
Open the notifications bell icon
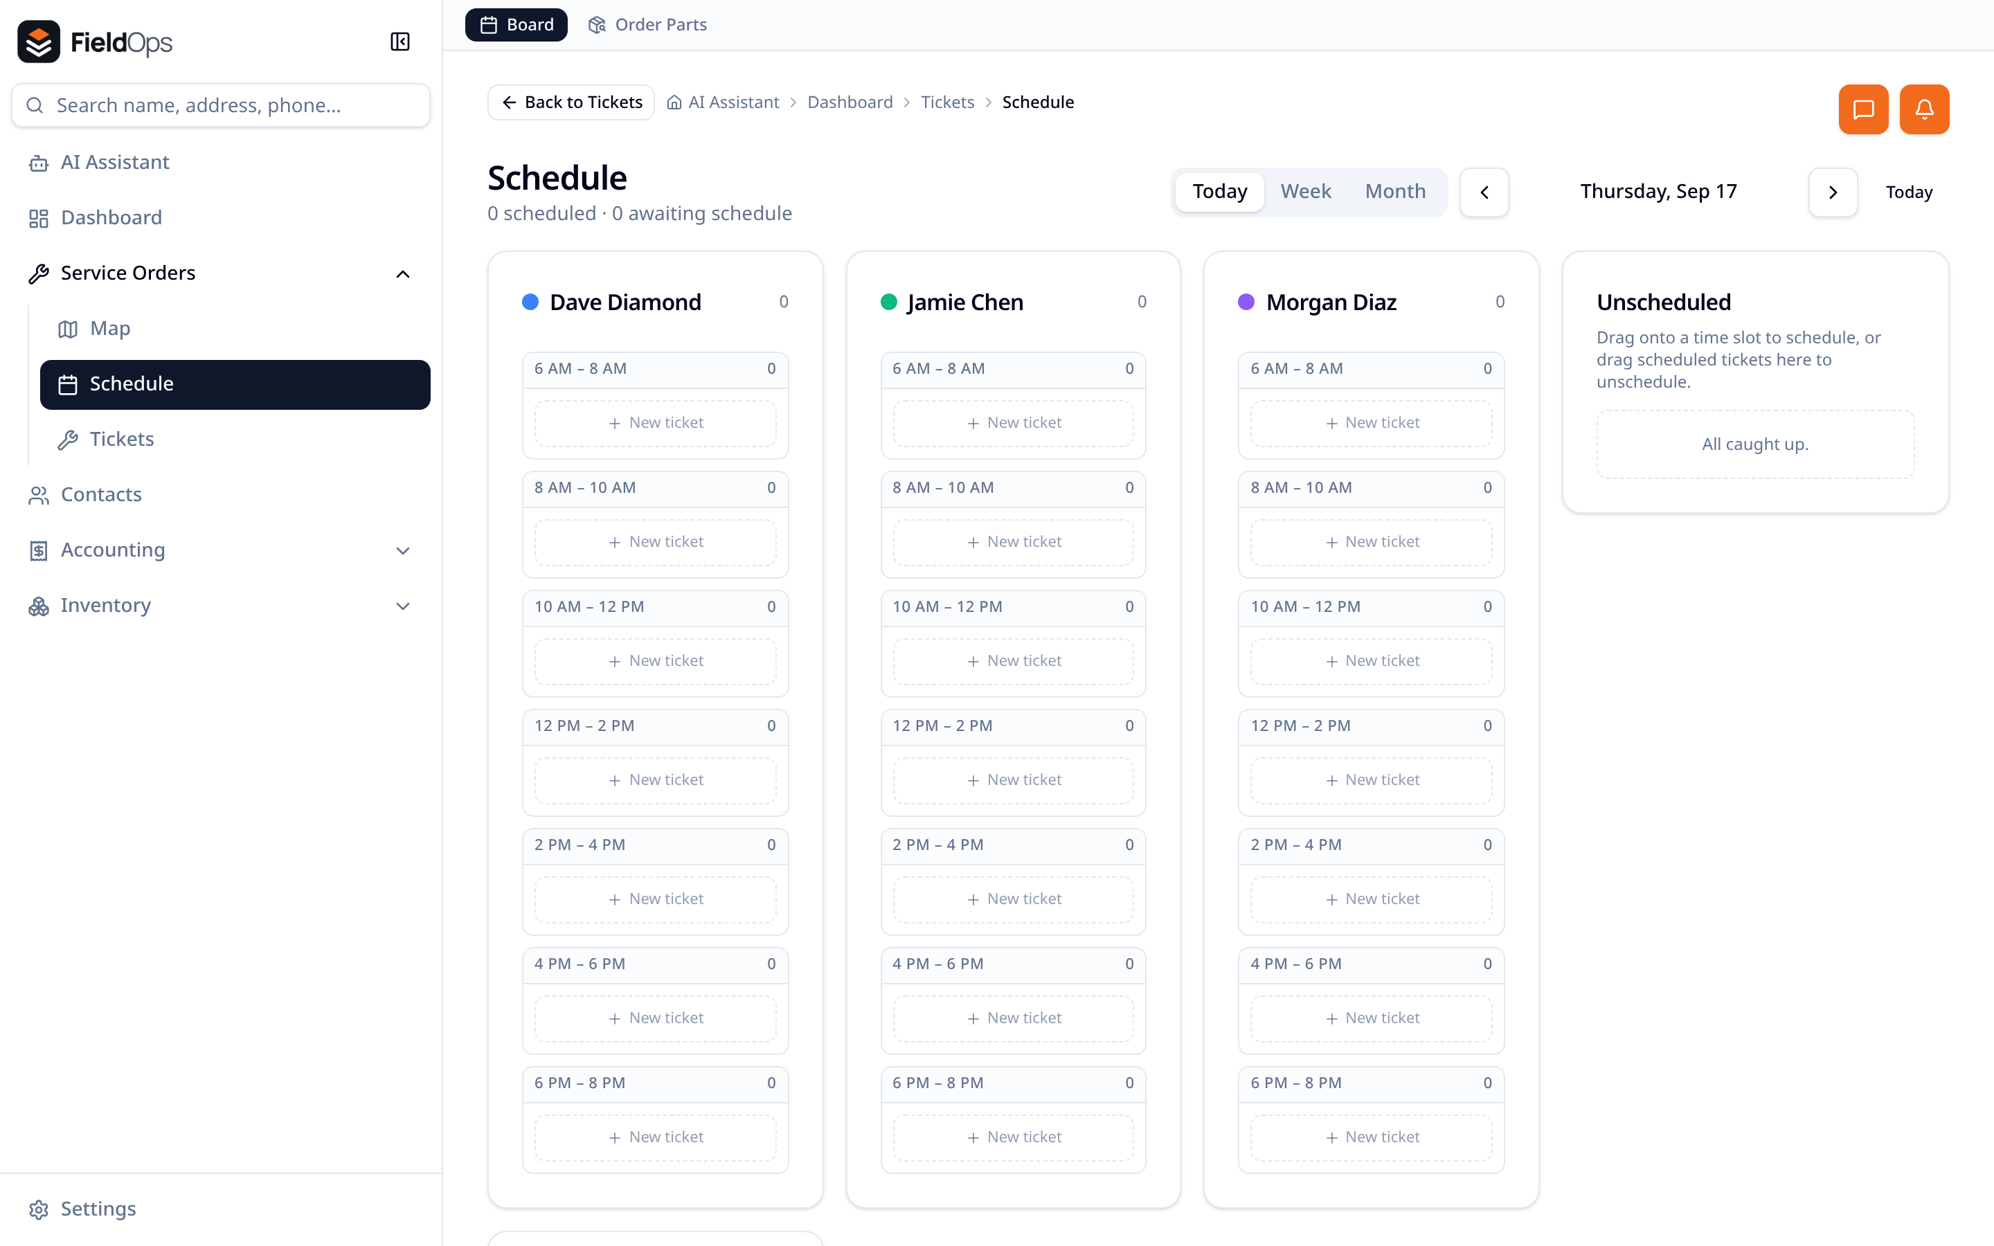[1924, 109]
